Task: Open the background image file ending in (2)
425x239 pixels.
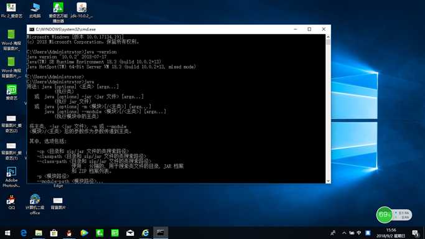Action: click(11, 124)
